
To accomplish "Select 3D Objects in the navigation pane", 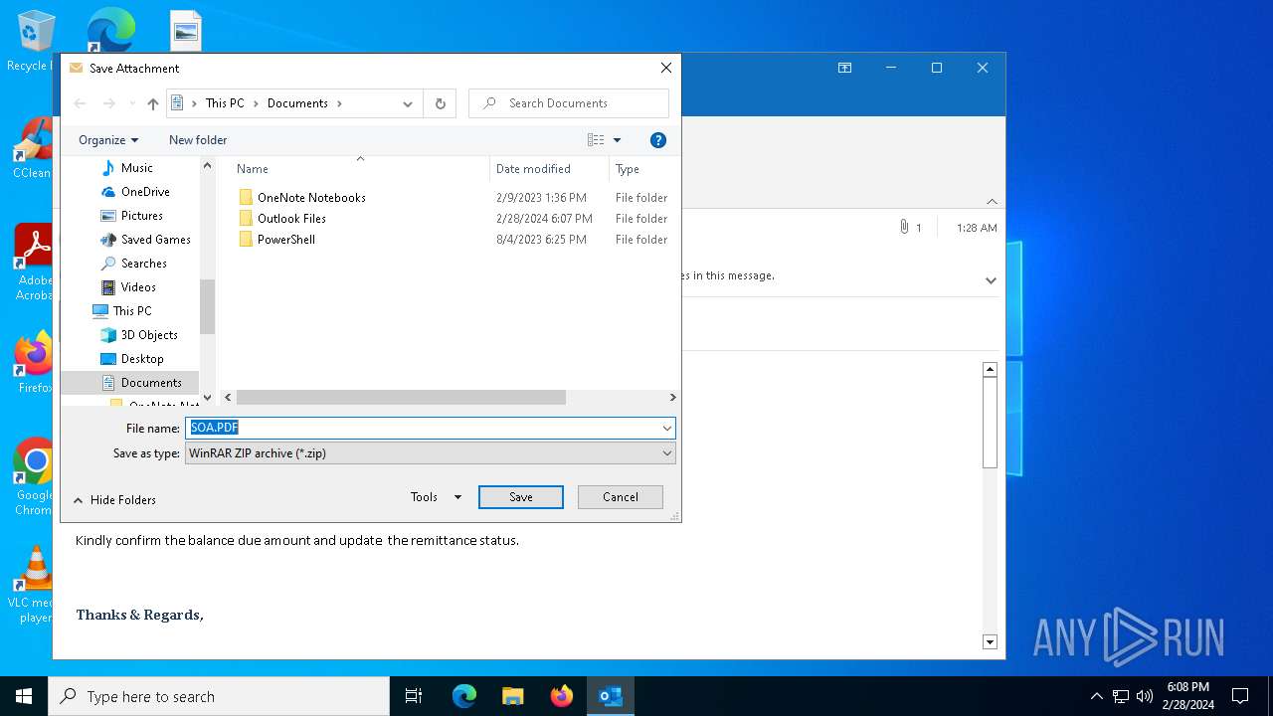I will (x=149, y=335).
